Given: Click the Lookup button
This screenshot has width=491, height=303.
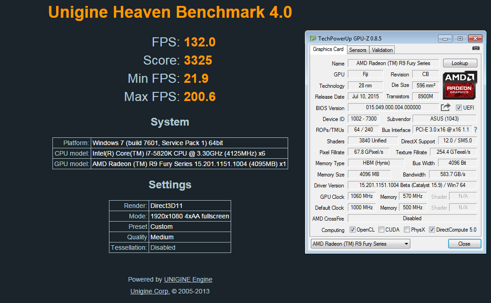Looking at the screenshot, I should pyautogui.click(x=460, y=63).
